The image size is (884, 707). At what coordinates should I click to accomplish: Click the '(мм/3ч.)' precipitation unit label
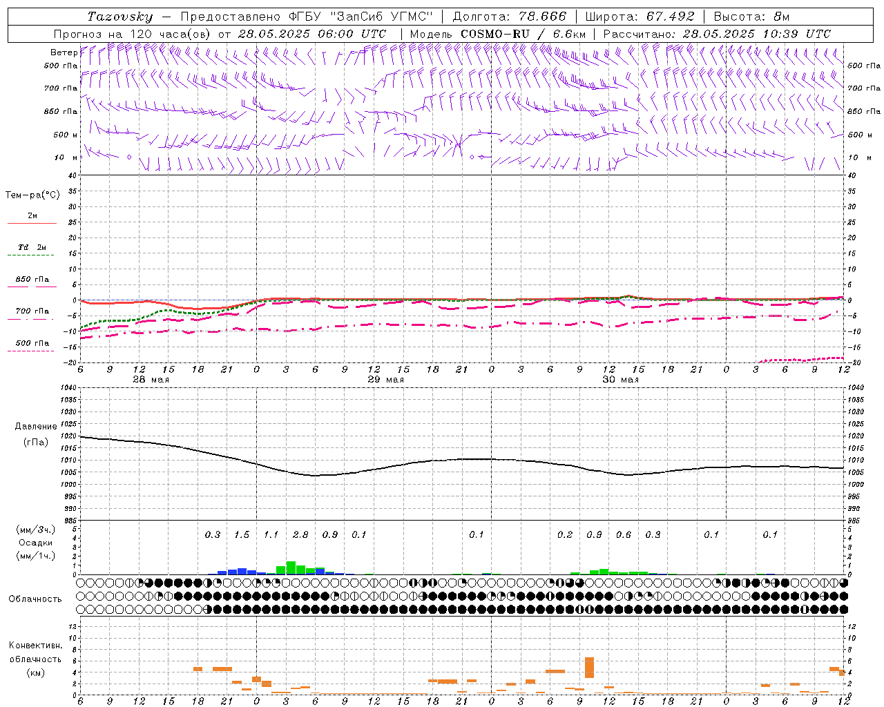35,530
